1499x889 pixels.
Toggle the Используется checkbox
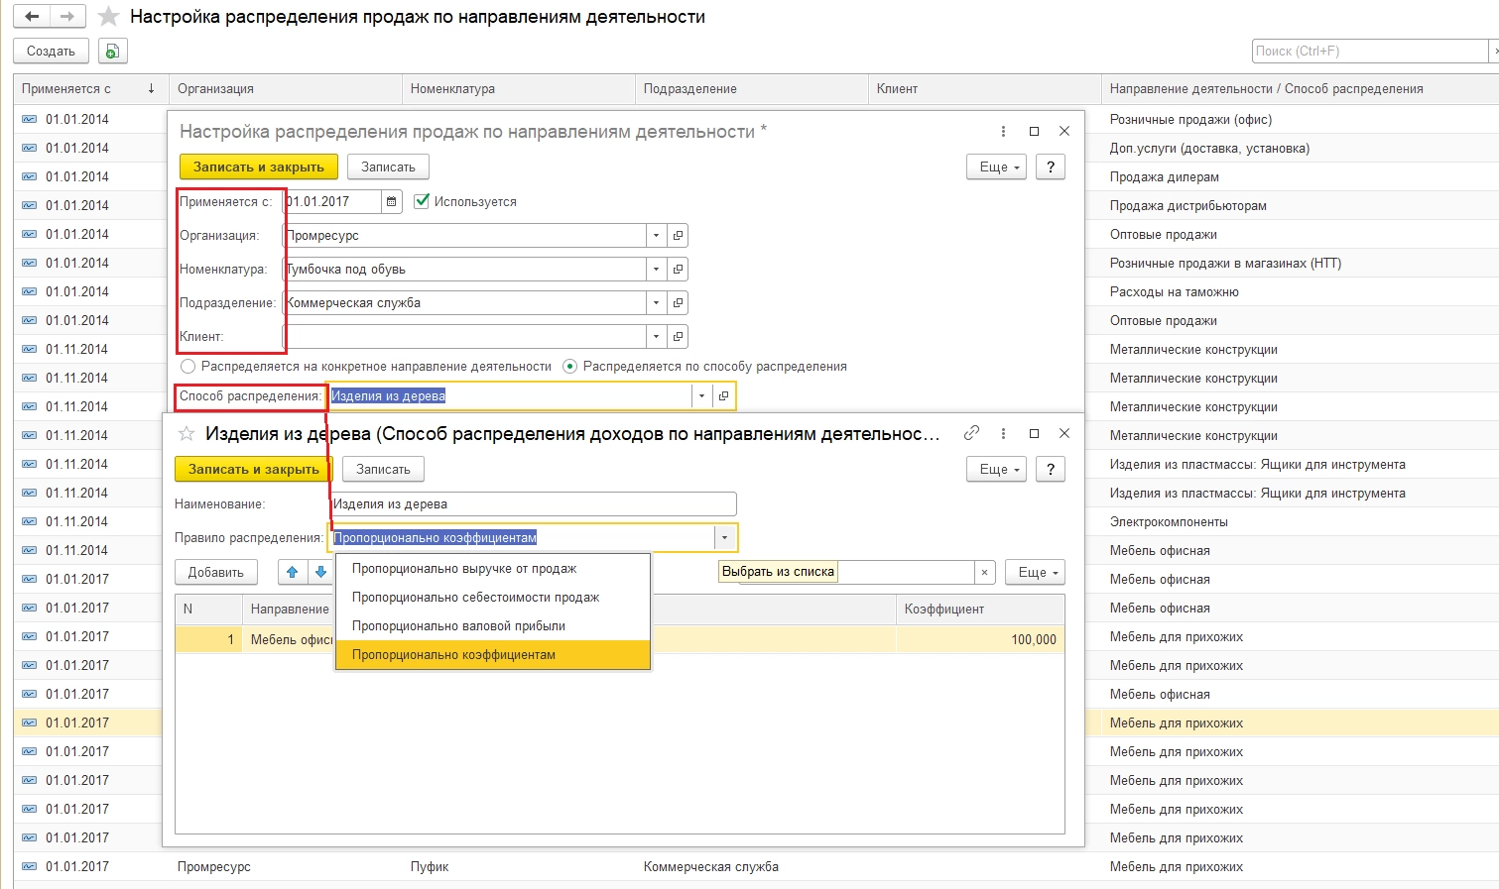click(422, 201)
